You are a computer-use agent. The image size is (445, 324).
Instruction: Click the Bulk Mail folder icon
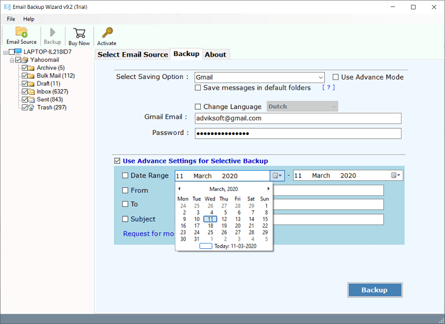(31, 76)
